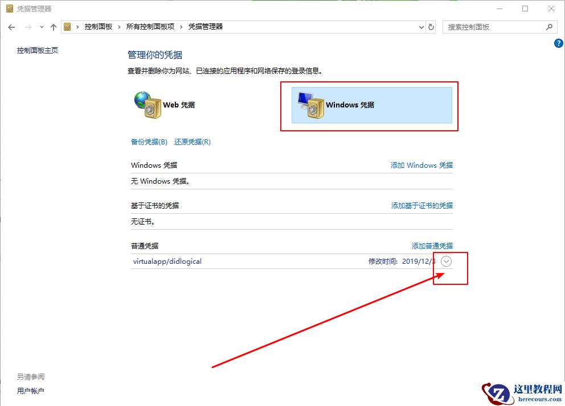Open the address bar dropdown arrow
The image size is (565, 406).
pos(421,26)
